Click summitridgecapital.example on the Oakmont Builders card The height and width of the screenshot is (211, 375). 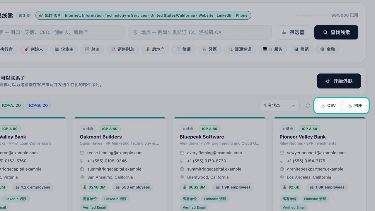114,169
